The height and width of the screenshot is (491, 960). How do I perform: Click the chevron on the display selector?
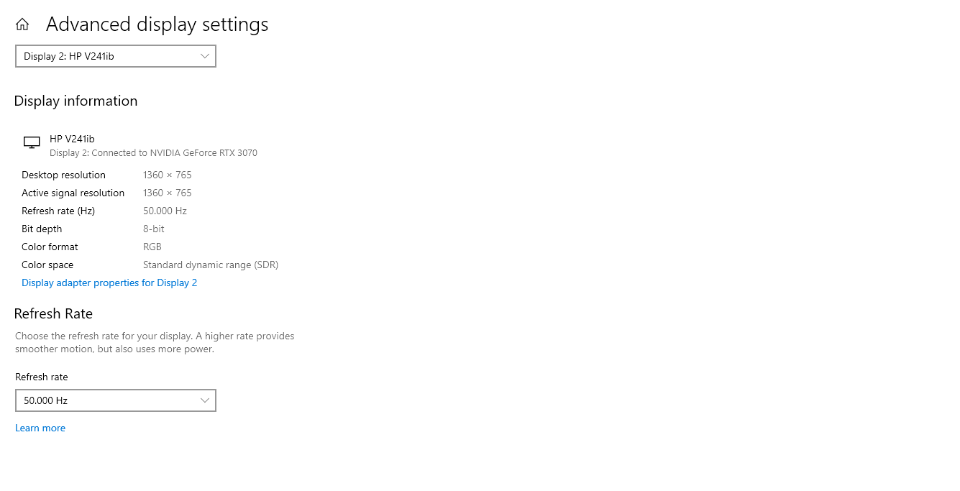[x=205, y=56]
